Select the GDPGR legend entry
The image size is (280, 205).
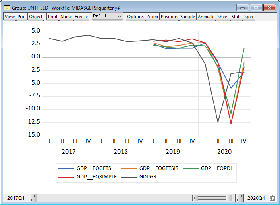tap(148, 177)
